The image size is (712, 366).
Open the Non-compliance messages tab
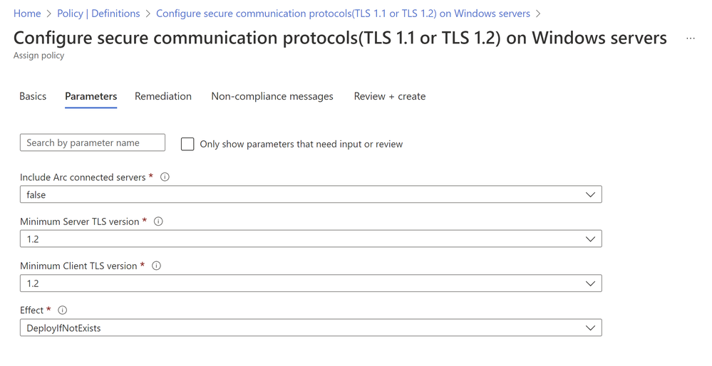(x=272, y=96)
